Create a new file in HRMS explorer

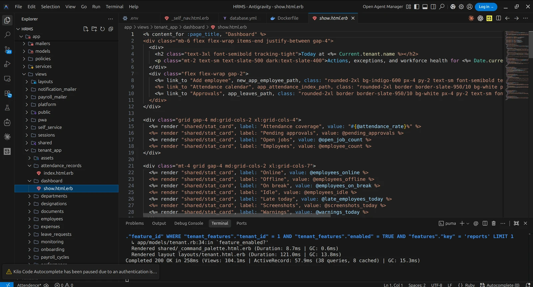(x=86, y=29)
